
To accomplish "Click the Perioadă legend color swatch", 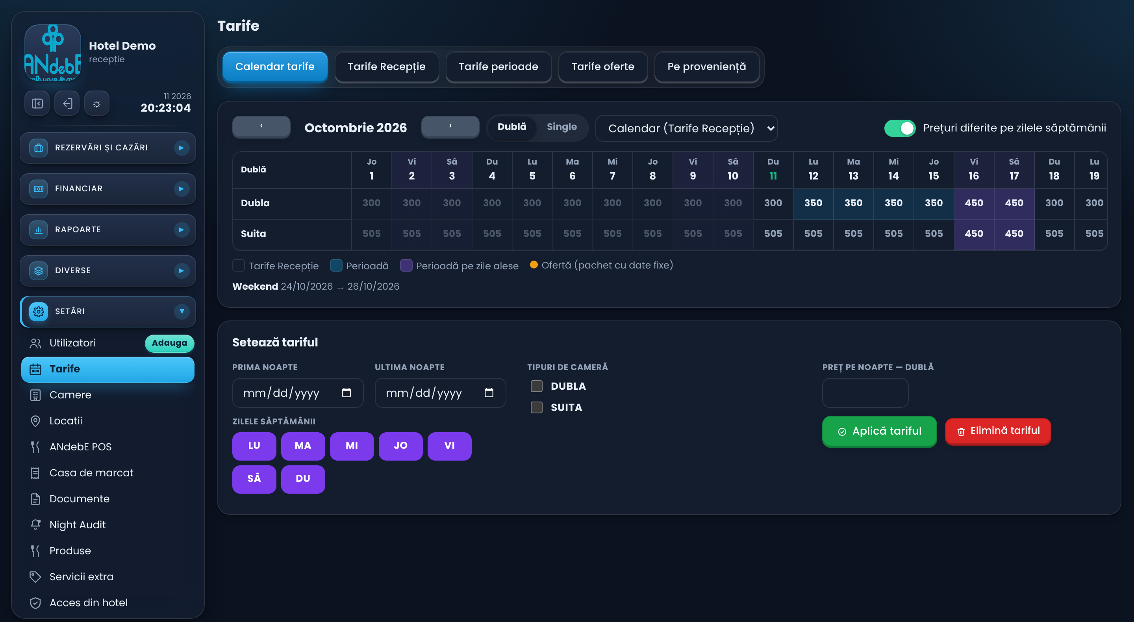I will [x=336, y=265].
